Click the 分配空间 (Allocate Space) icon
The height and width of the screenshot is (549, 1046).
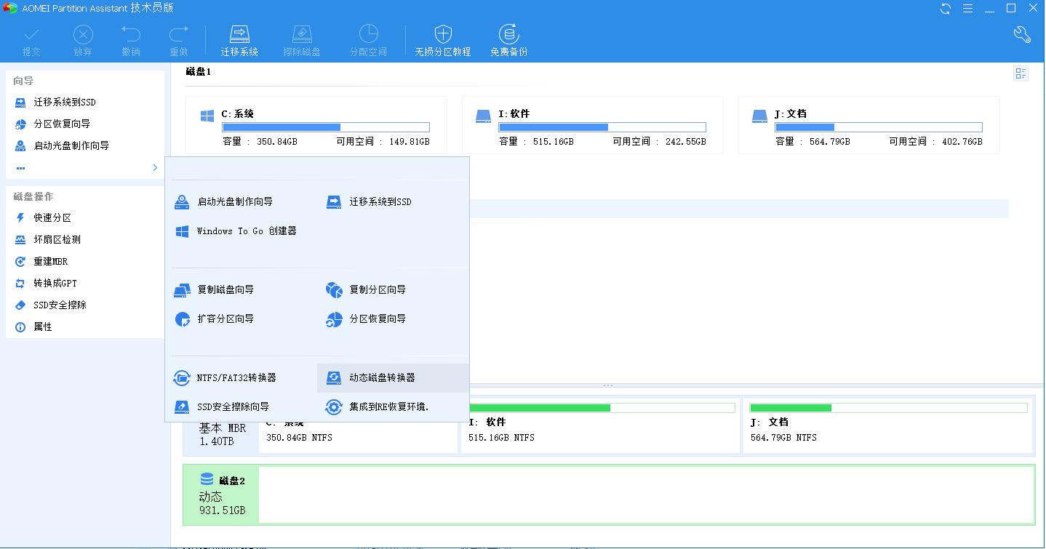(368, 39)
